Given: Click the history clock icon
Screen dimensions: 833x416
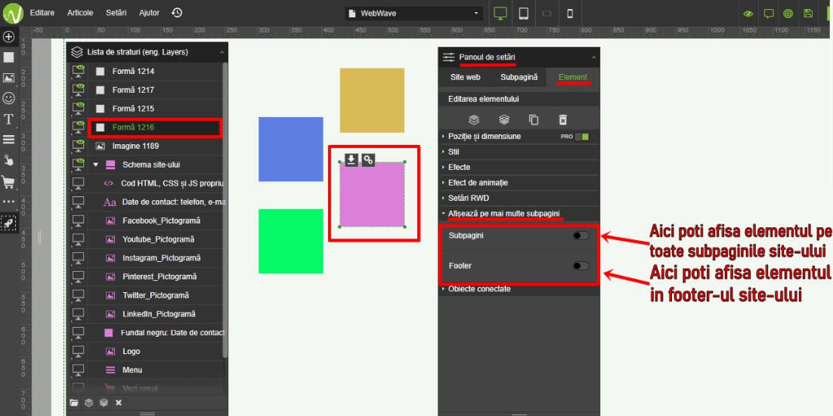Looking at the screenshot, I should [177, 13].
